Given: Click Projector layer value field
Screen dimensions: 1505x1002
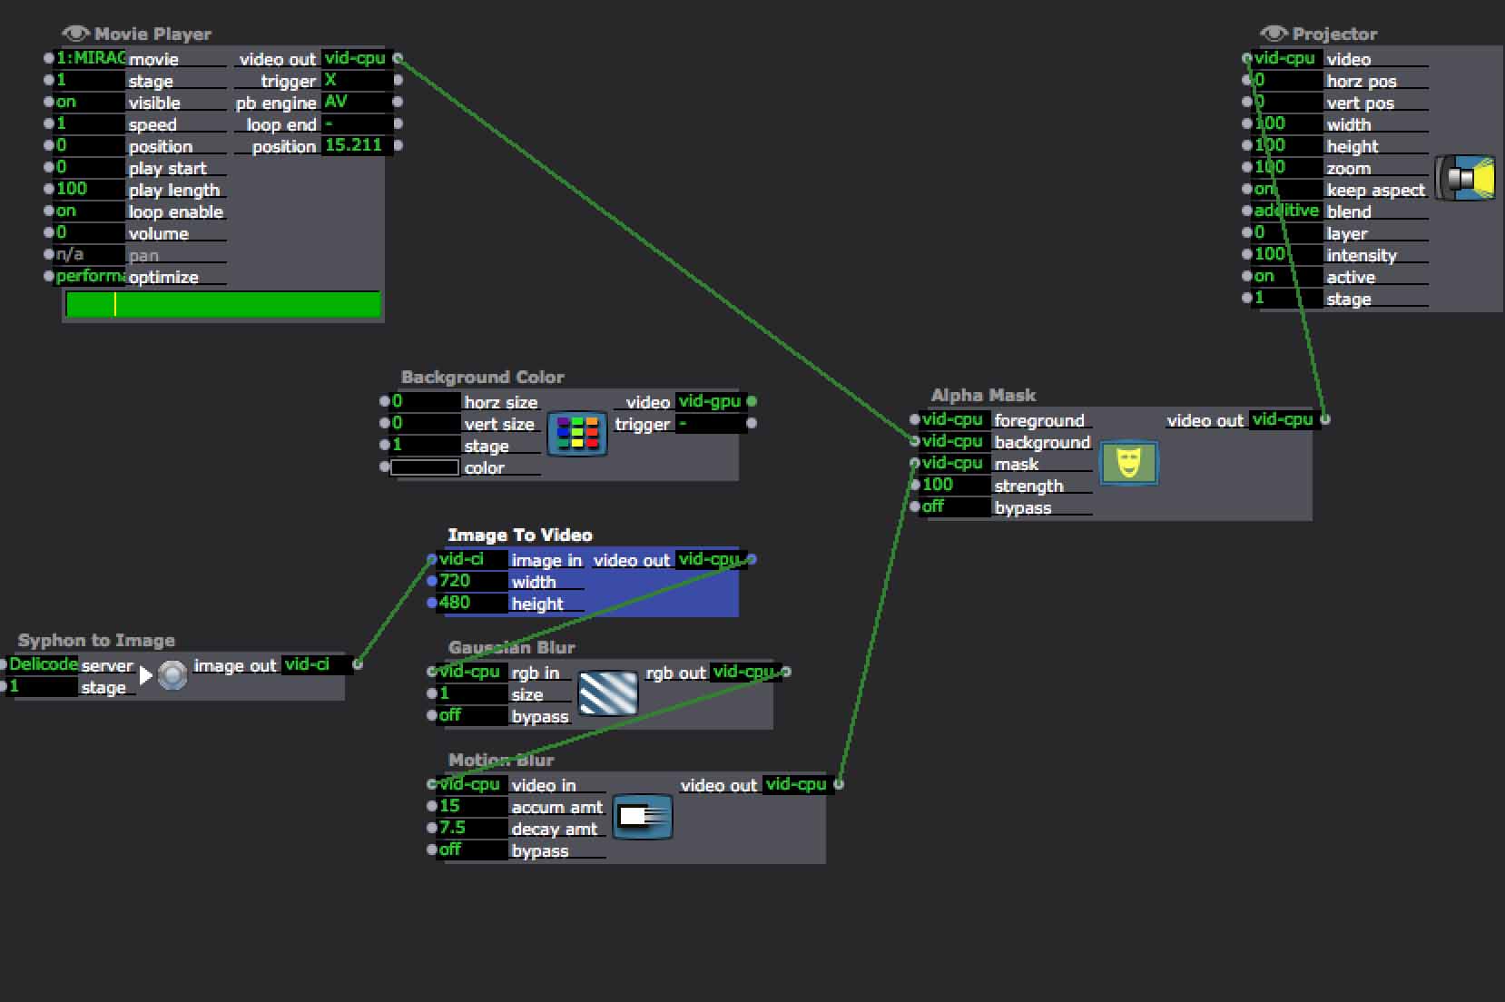Looking at the screenshot, I should [1287, 232].
